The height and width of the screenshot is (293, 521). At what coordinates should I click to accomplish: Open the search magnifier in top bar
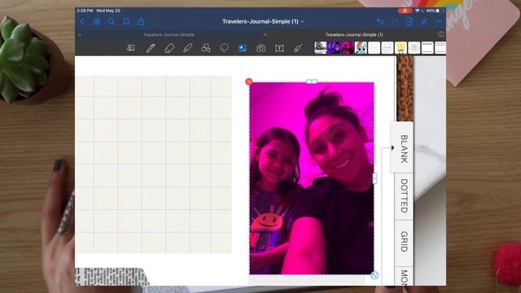point(112,22)
